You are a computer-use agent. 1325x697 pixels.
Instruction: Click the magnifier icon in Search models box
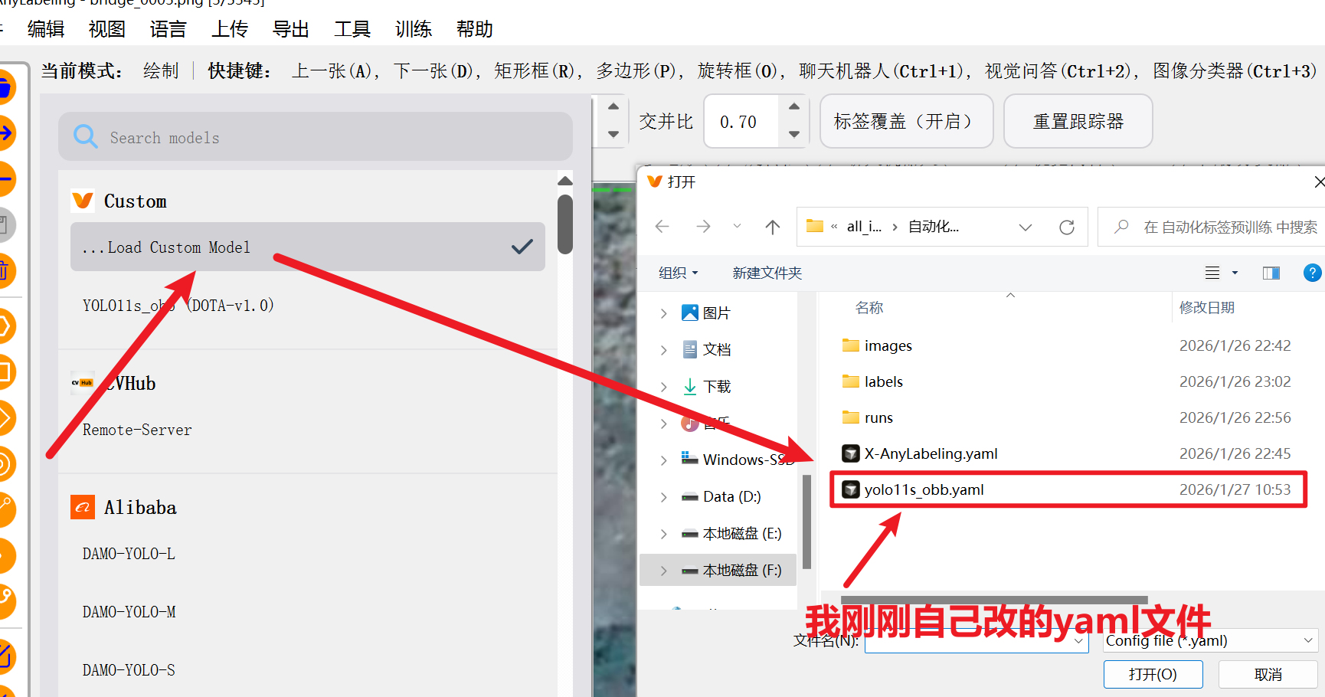tap(85, 137)
